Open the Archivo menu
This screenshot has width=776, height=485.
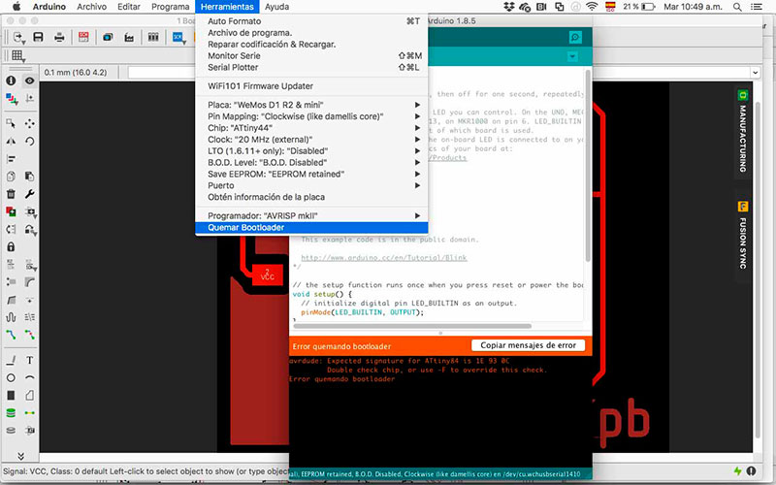[x=91, y=7]
